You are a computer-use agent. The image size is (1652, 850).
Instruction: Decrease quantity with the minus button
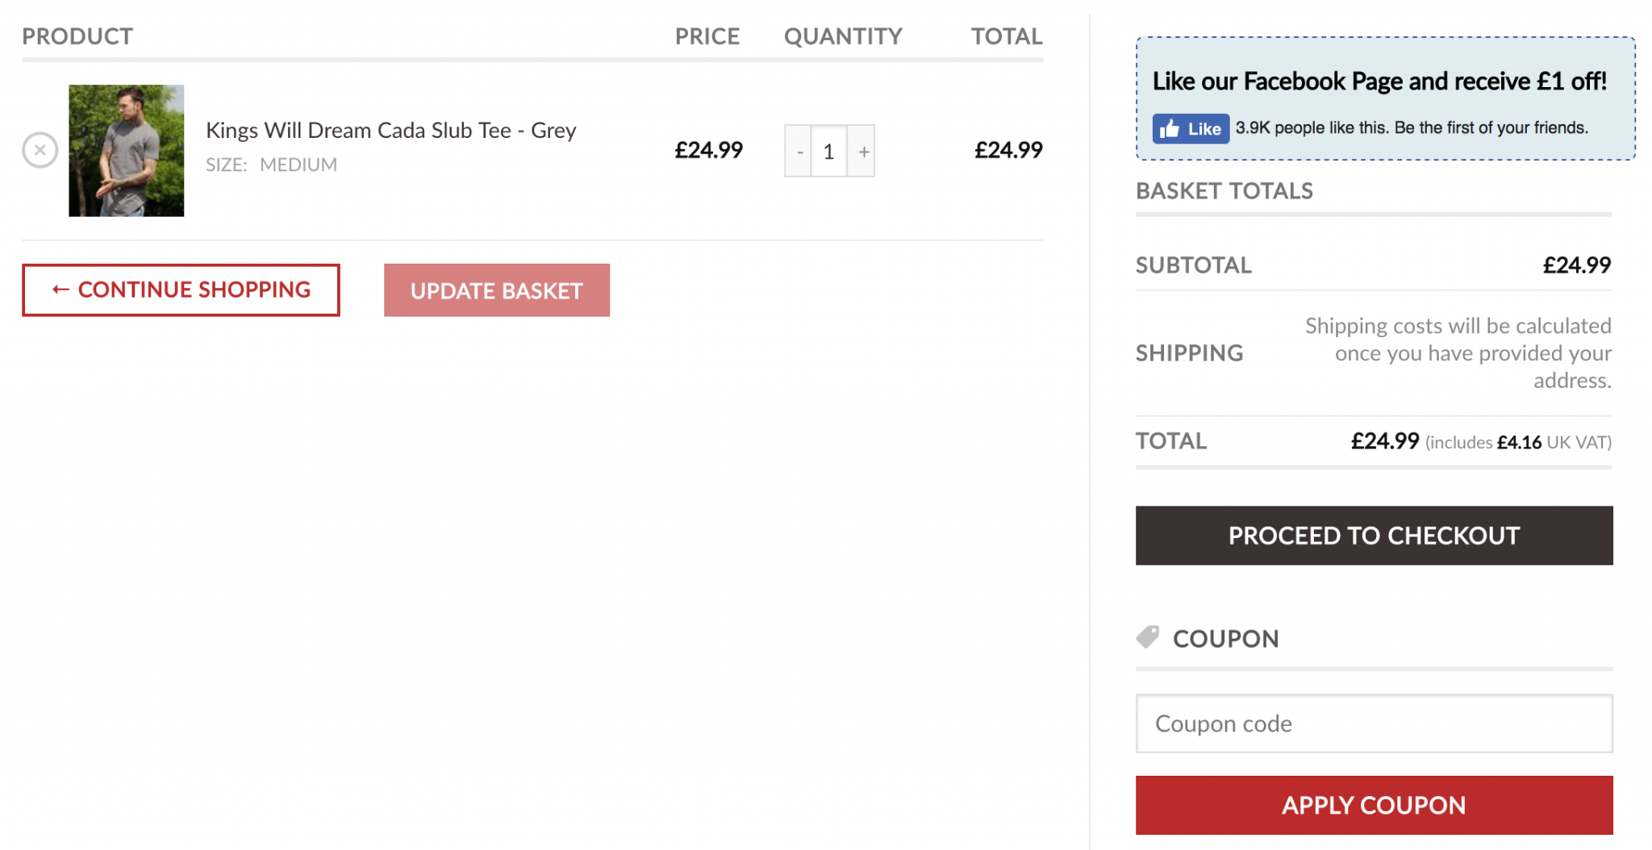(x=799, y=152)
